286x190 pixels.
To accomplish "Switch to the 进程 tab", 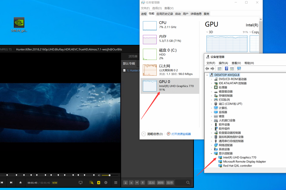I will point(144,14).
